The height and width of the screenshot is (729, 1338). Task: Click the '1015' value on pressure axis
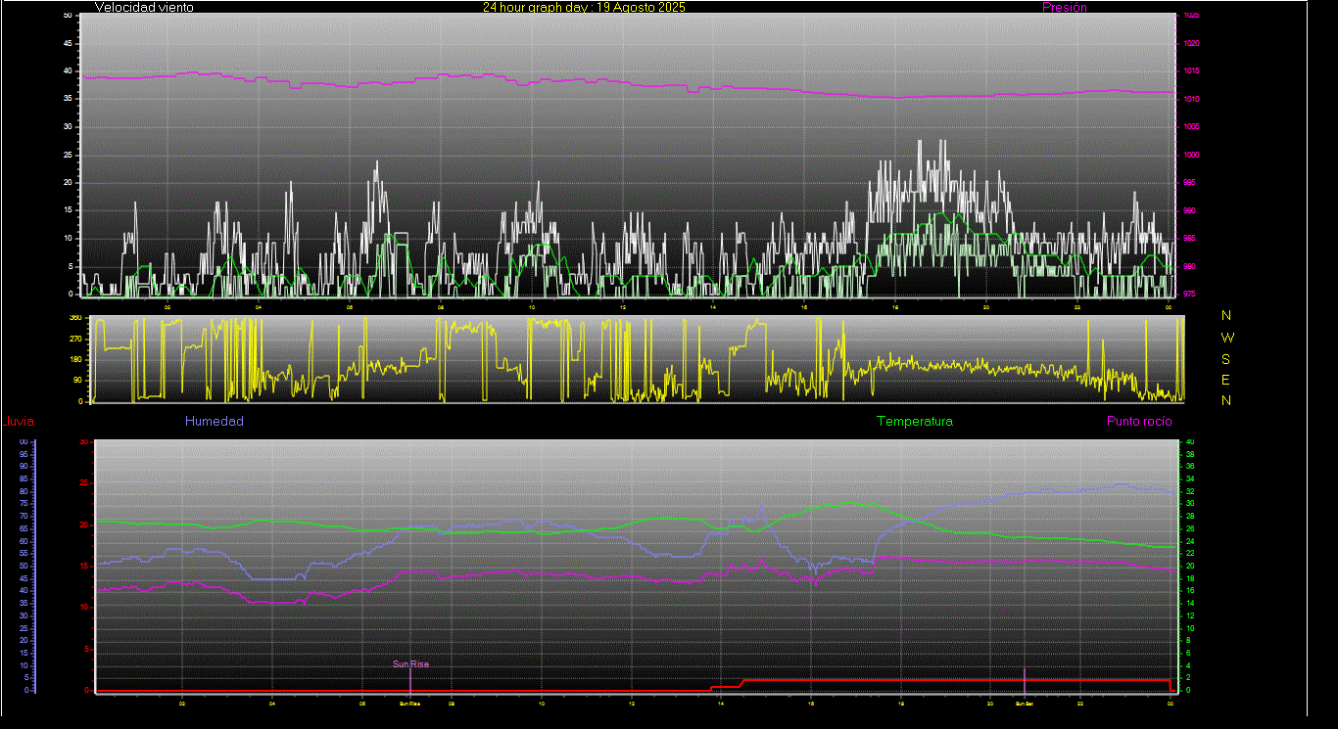(1191, 71)
